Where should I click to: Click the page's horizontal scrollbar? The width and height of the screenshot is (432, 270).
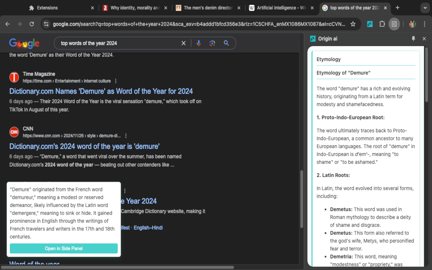pyautogui.click(x=117, y=267)
